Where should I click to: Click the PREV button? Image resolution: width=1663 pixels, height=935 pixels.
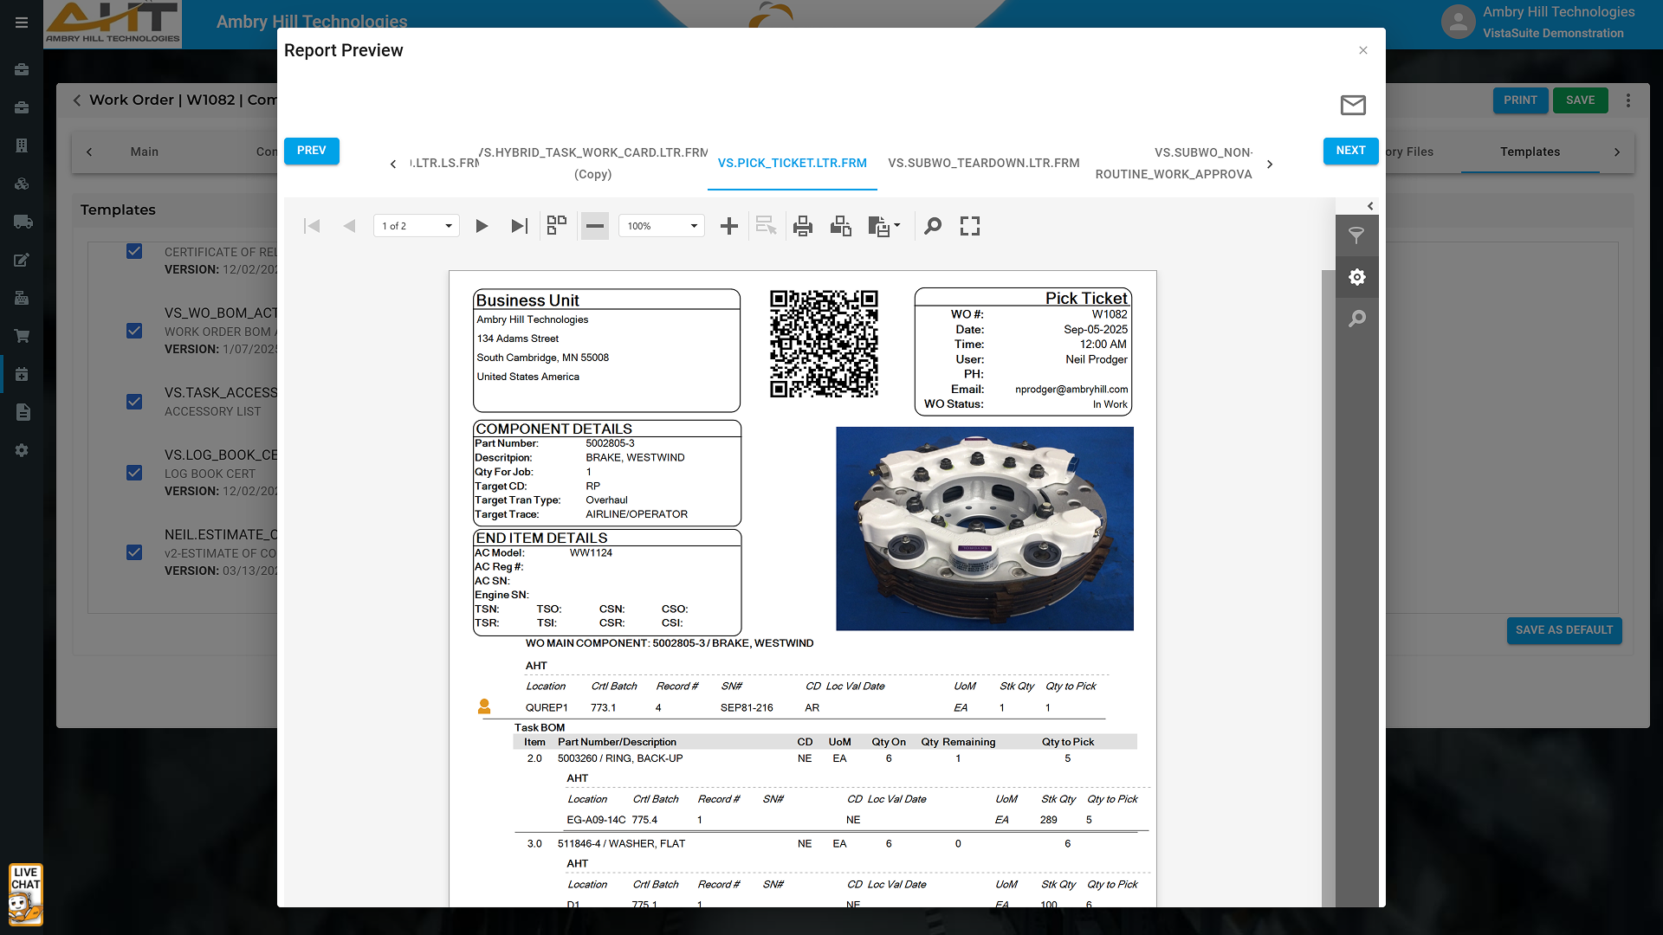tap(312, 151)
